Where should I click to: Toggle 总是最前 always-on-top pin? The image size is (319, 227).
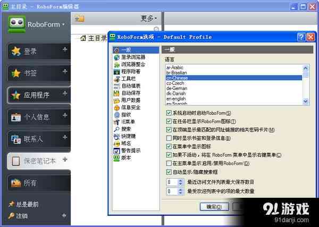tap(23, 204)
